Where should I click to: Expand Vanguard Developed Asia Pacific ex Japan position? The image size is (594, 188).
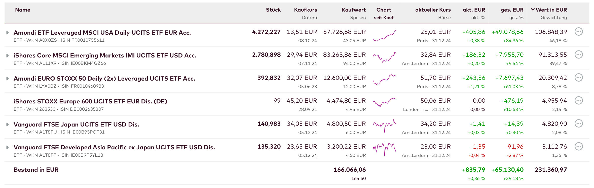pyautogui.click(x=8, y=147)
